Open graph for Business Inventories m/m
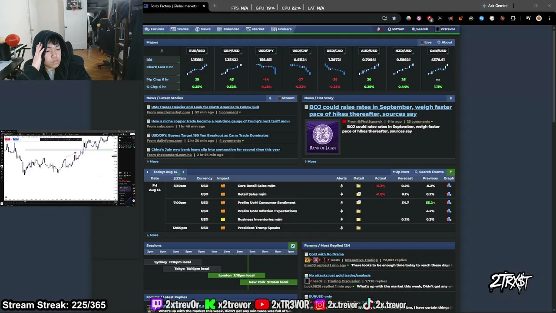Image resolution: width=556 pixels, height=313 pixels. point(449,220)
